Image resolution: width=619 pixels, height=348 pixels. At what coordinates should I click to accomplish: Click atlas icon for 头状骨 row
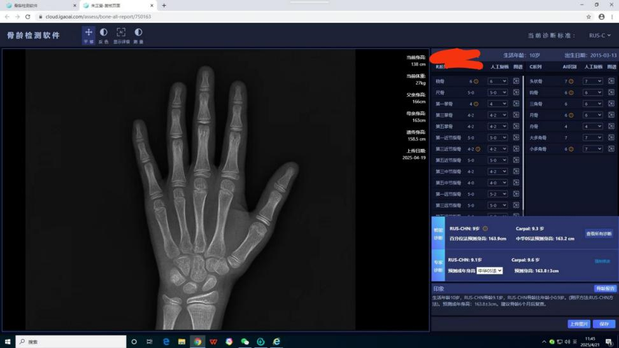click(611, 81)
